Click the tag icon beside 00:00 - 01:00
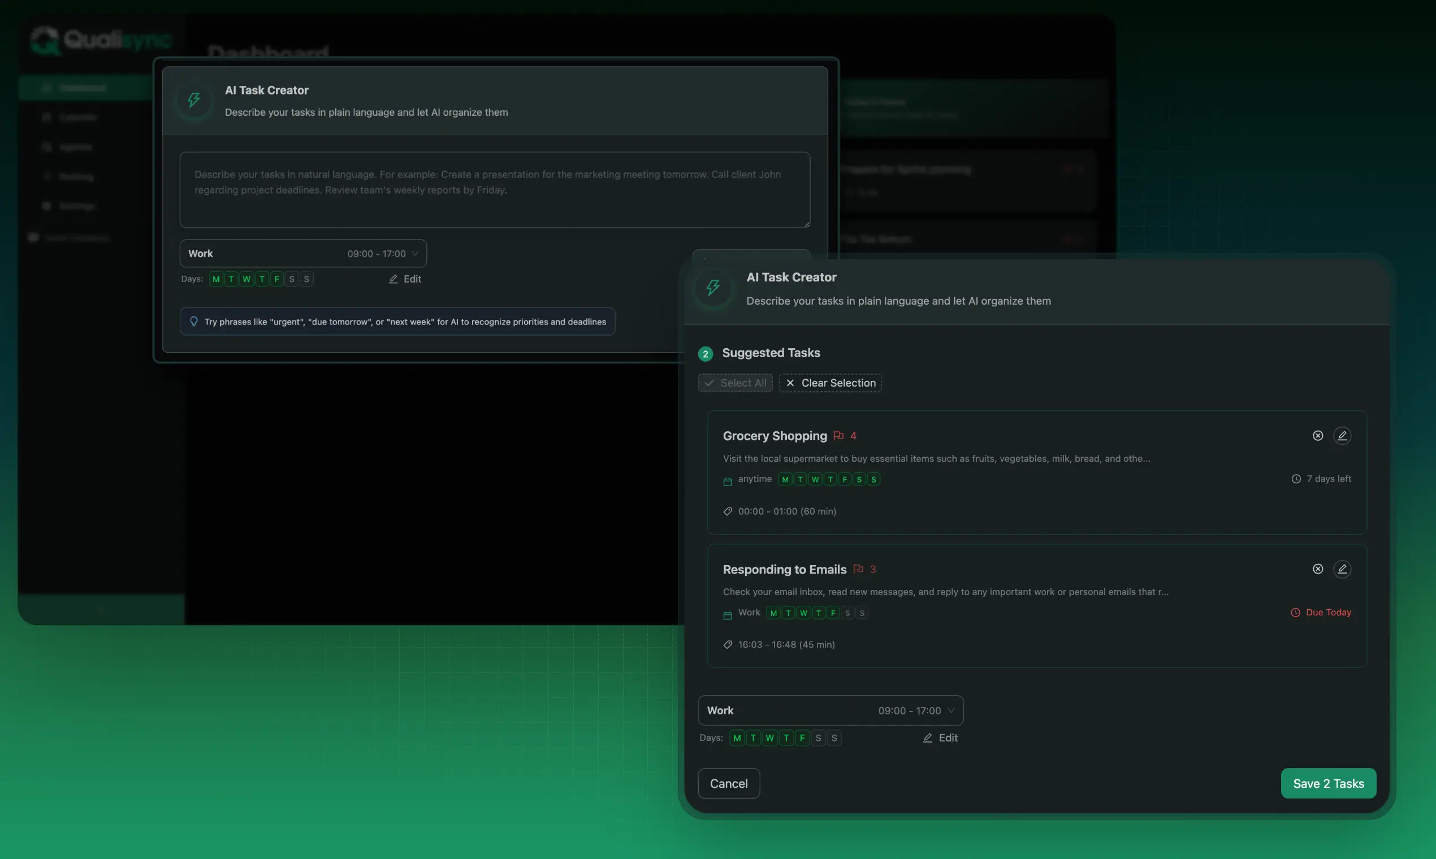Screen dimensions: 1436x859 (x=728, y=511)
